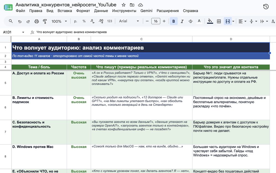Expand merge cells options arrow
Screen dimensions: 276x173
pyautogui.click(x=233, y=21)
